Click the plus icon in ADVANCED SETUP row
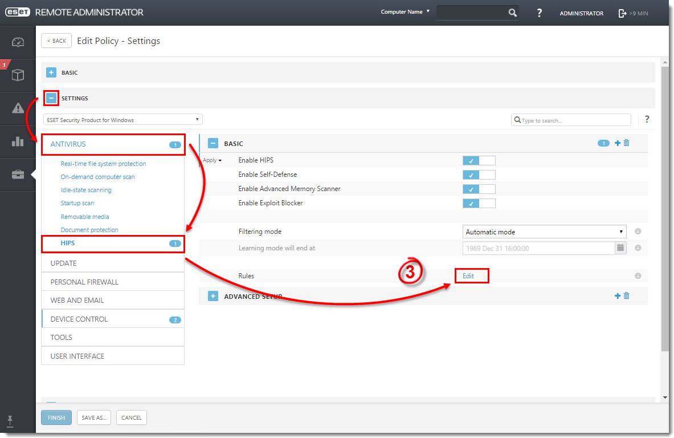This screenshot has width=674, height=438. coord(618,295)
